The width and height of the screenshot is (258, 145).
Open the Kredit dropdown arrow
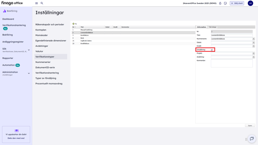tap(253, 46)
